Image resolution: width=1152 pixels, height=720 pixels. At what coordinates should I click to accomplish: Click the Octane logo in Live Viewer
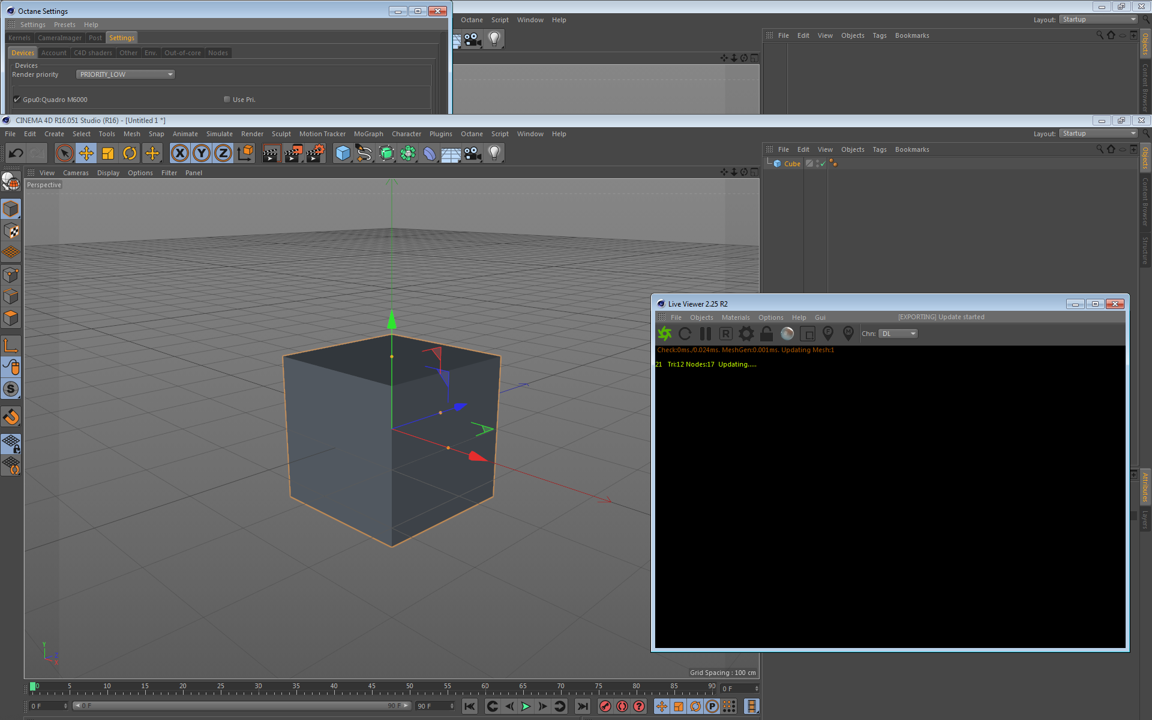click(665, 334)
